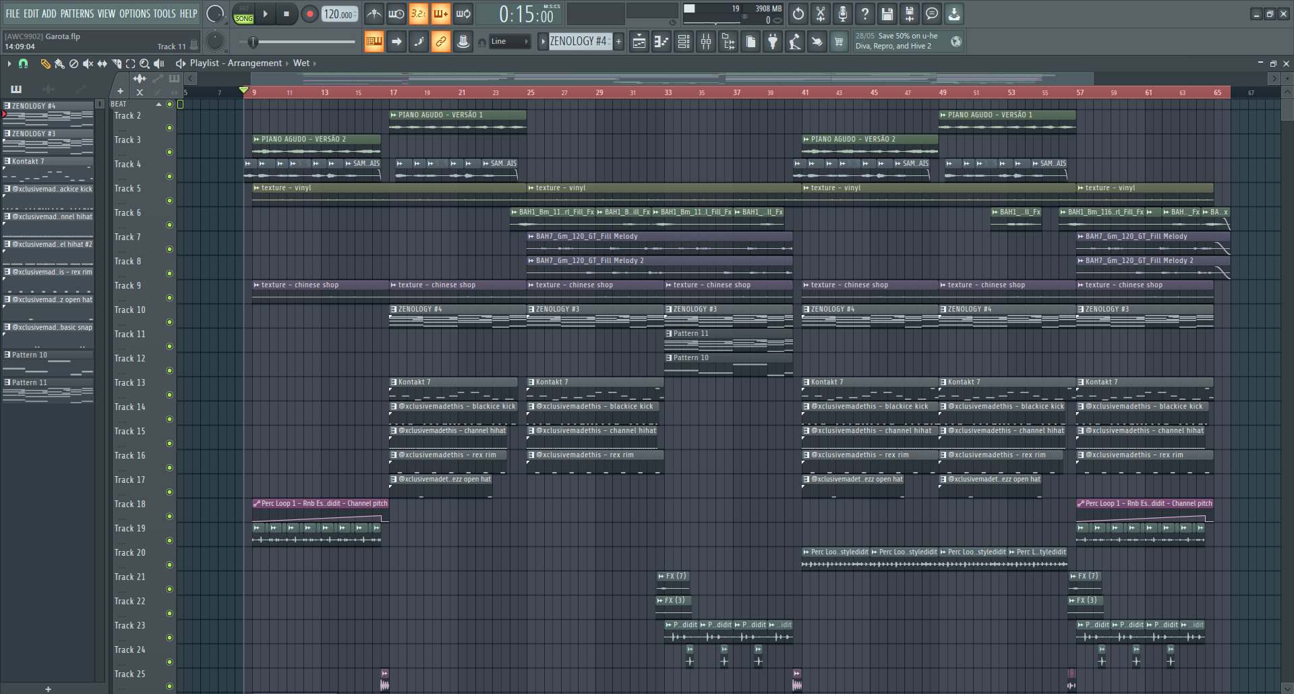Select the playlist Select tool
Viewport: 1294px width, 694px height.
click(130, 63)
